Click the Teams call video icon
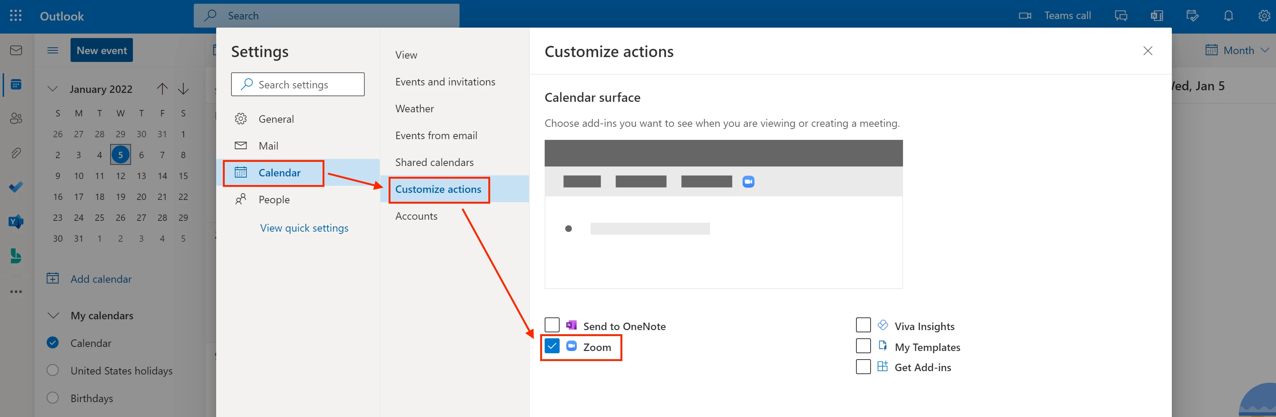1276x417 pixels. [1024, 16]
